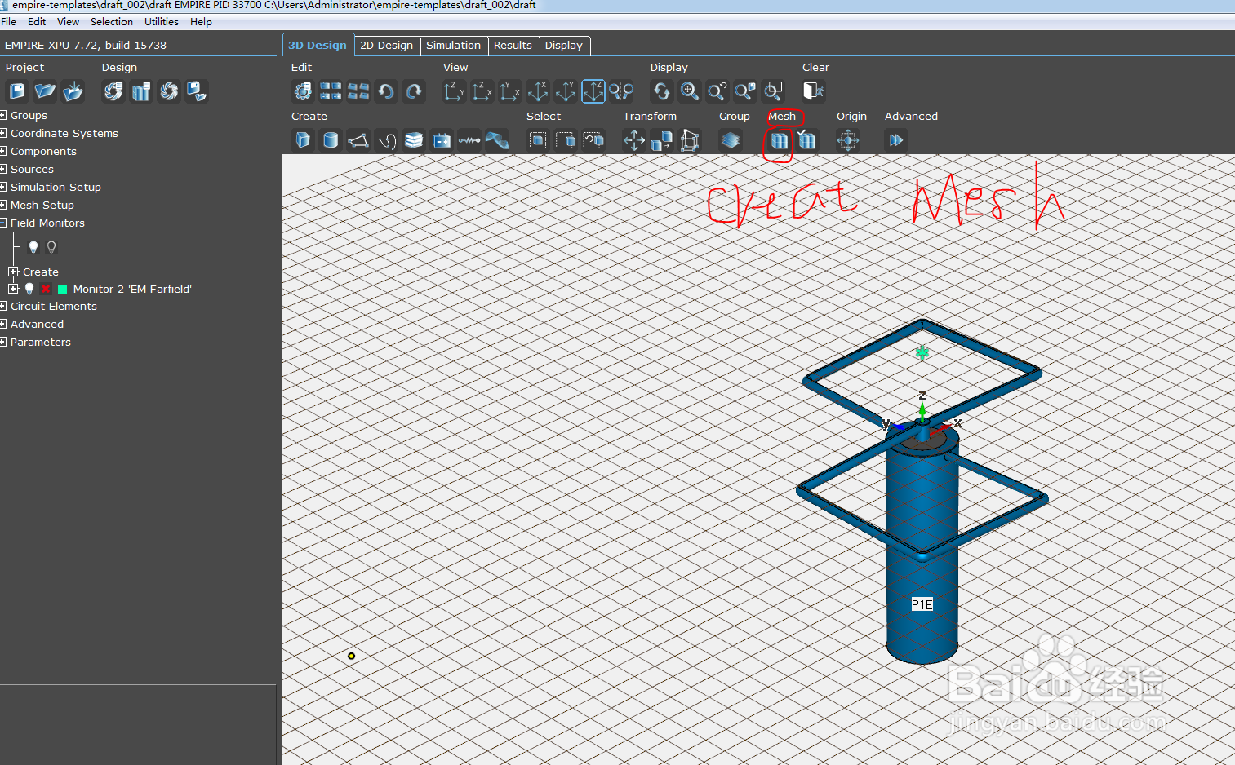Click the dashed select icon in Select

pos(566,140)
